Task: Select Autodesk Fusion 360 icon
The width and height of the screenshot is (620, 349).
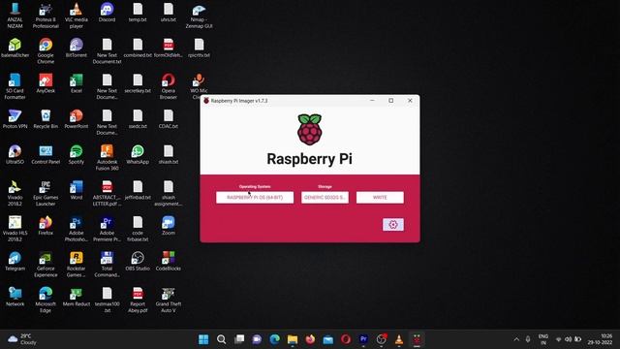Action: click(x=107, y=157)
